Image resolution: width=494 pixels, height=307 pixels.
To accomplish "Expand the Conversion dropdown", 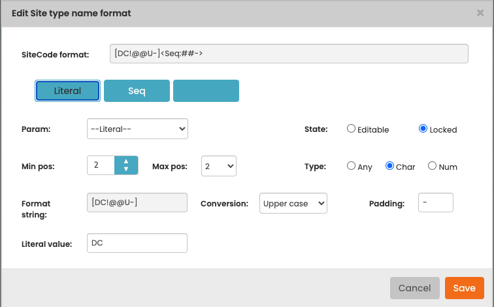I will (293, 203).
